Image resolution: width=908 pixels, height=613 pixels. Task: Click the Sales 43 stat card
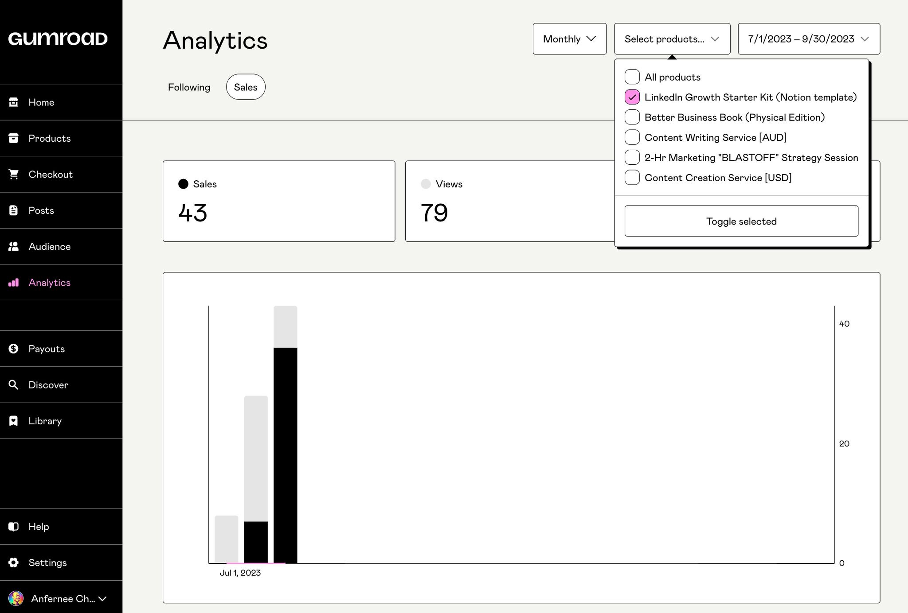pyautogui.click(x=279, y=201)
